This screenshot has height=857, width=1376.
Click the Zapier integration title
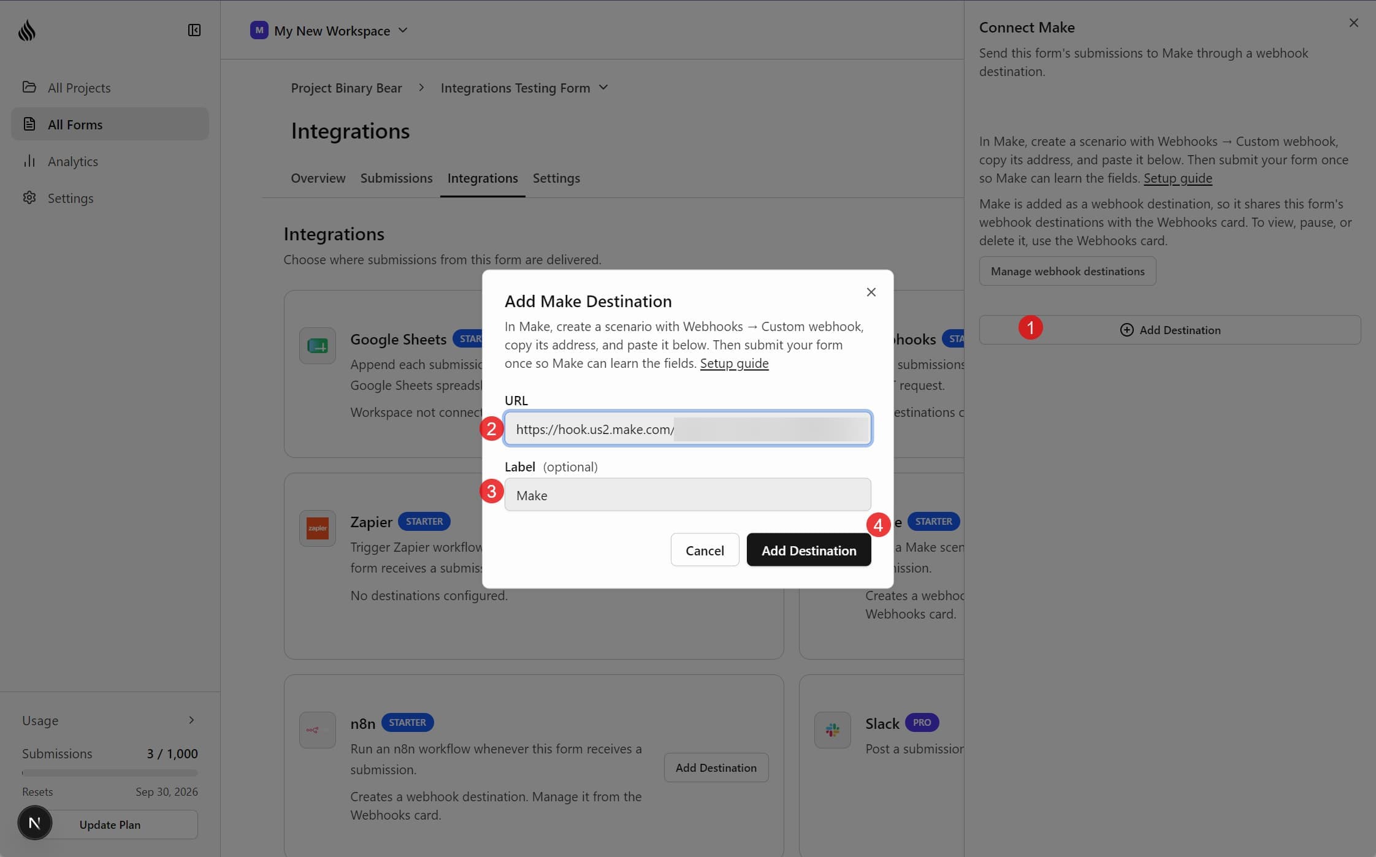pos(371,522)
